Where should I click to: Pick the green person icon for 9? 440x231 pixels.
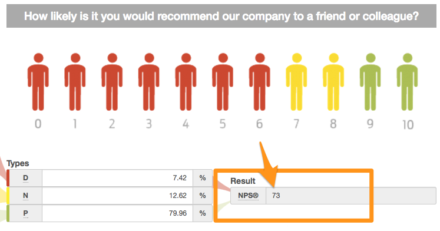click(370, 82)
